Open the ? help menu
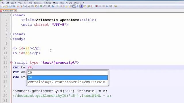 tap(83, 3)
